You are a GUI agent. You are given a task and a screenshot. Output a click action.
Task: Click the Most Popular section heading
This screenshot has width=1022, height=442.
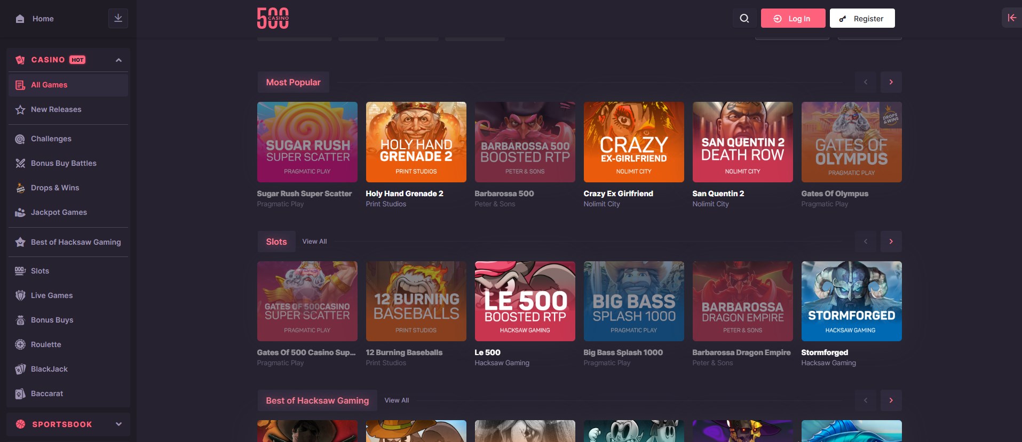click(294, 82)
